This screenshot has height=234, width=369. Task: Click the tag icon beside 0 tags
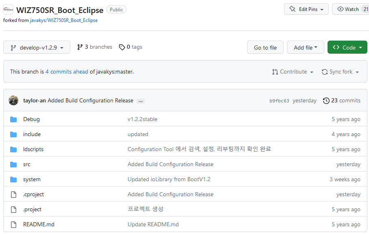[122, 47]
